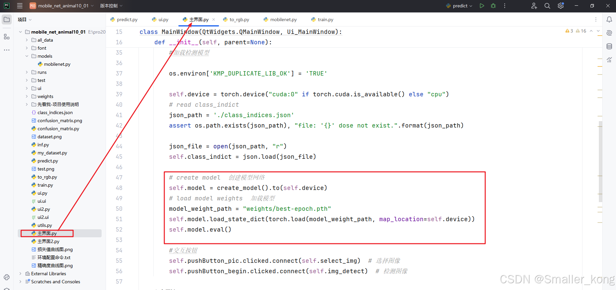
Task: Open IDE settings gear icon
Action: click(x=561, y=6)
